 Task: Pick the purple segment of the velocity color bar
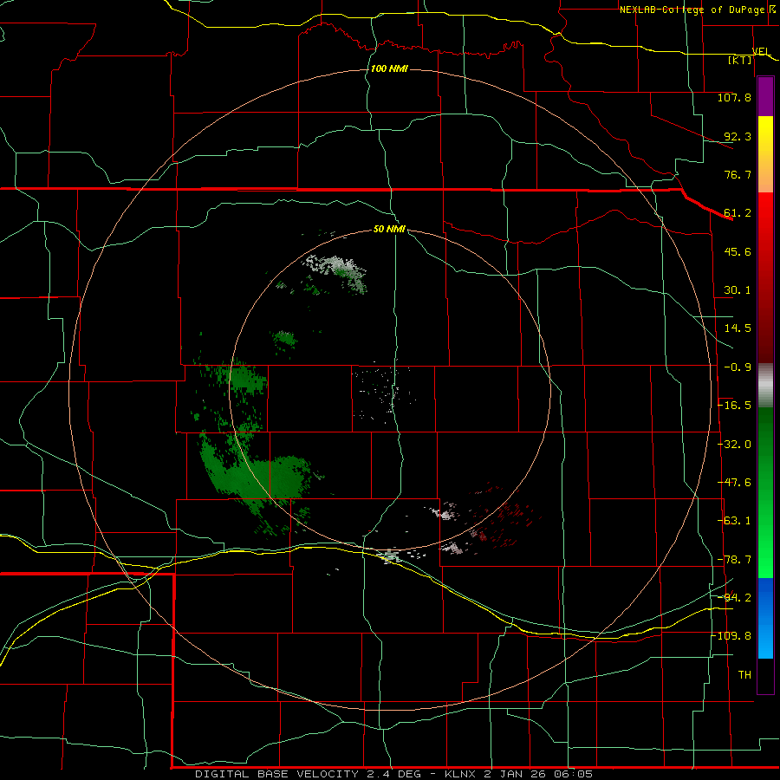(765, 96)
